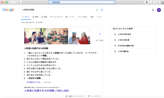Add a new tab with plus button
This screenshot has height=98, width=164.
pyautogui.click(x=163, y=3)
